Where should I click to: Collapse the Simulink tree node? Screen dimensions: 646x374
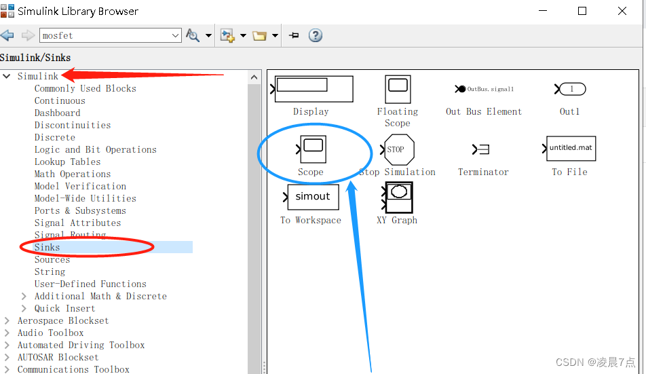click(x=7, y=76)
